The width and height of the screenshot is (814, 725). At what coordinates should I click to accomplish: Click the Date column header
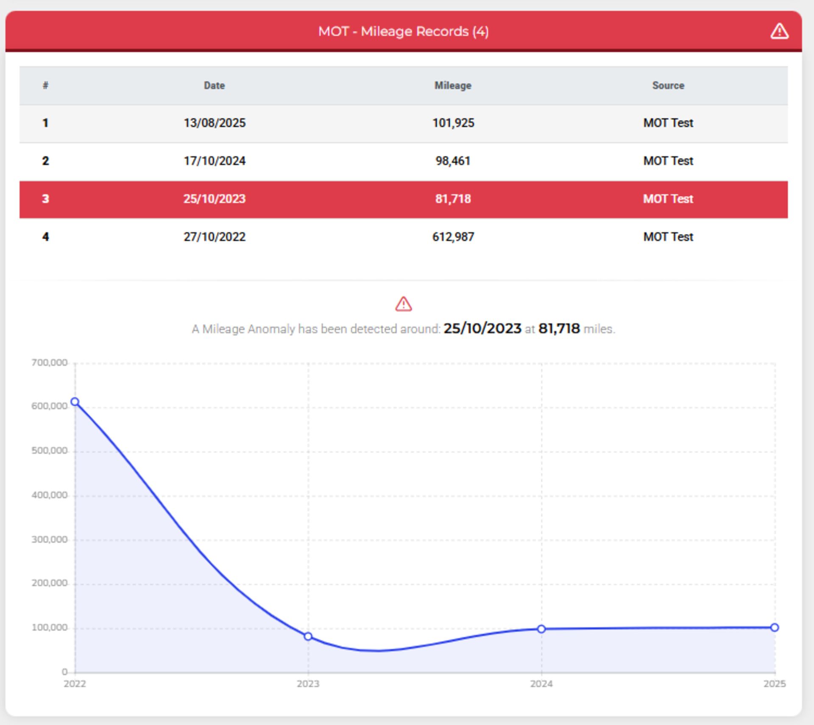click(214, 86)
